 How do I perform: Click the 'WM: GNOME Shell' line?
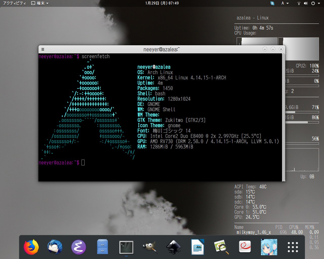click(x=156, y=110)
